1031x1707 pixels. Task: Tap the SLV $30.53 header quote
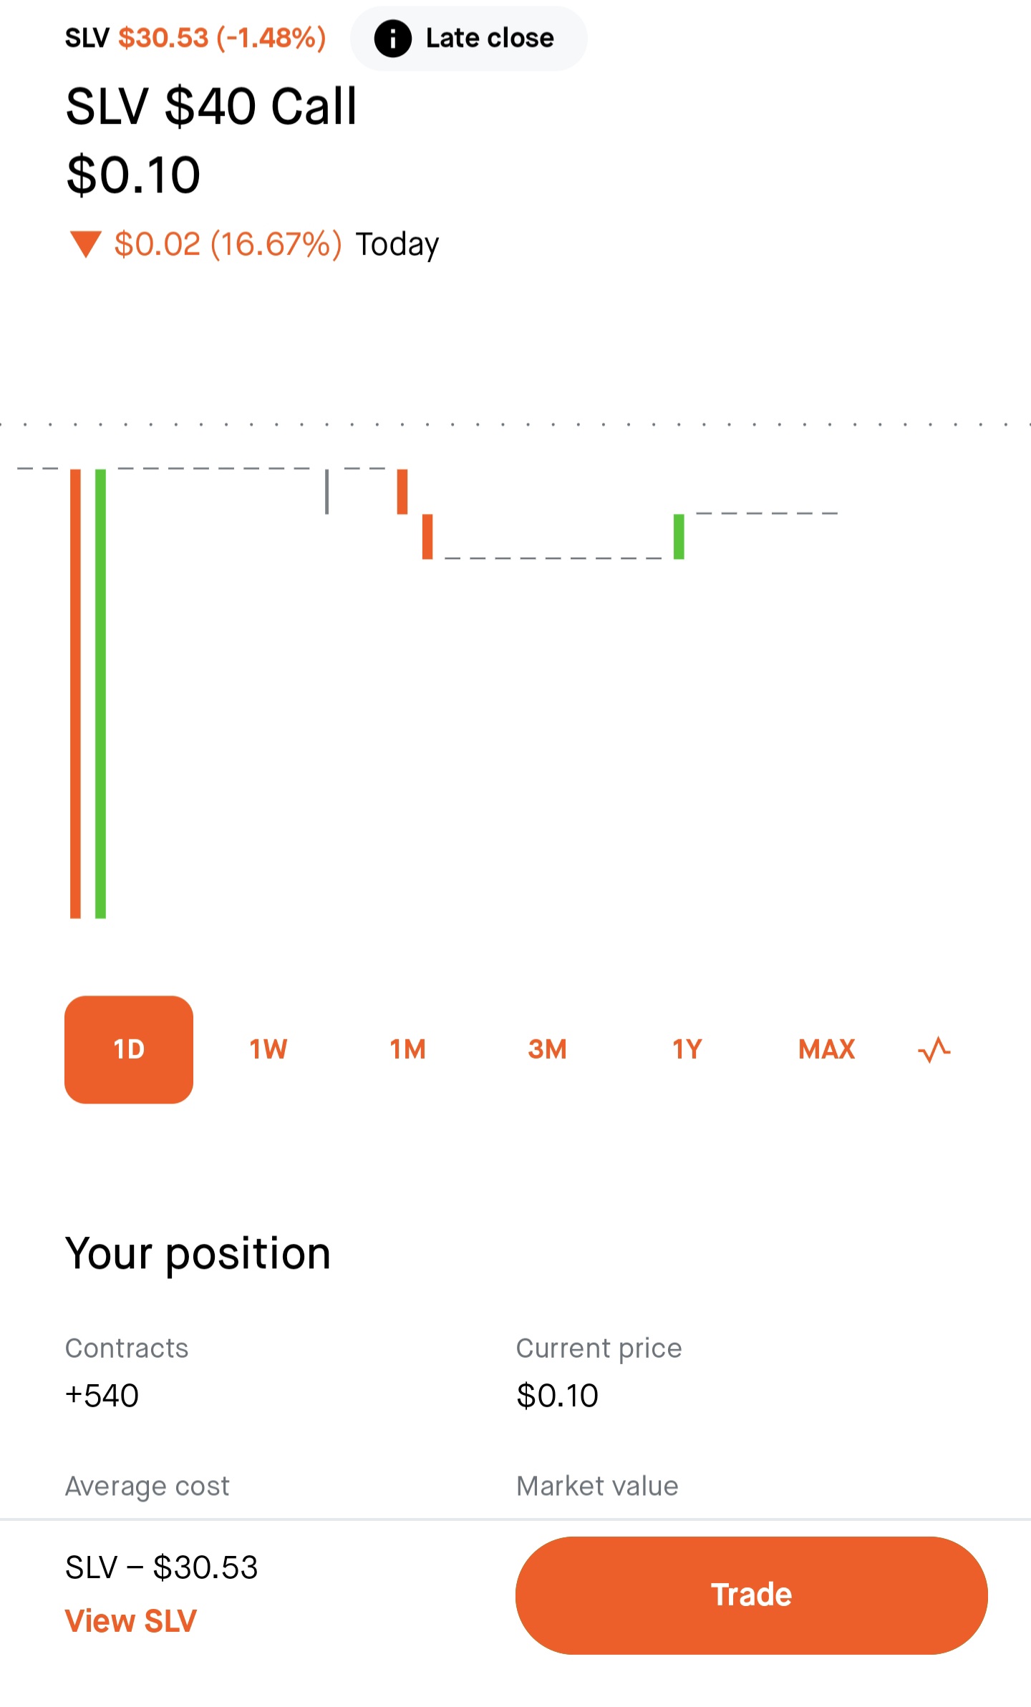tap(195, 38)
